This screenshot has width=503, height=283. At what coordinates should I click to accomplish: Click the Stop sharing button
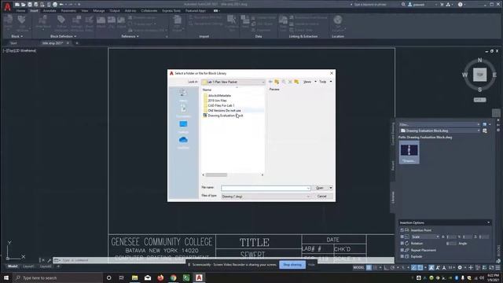coord(292,265)
